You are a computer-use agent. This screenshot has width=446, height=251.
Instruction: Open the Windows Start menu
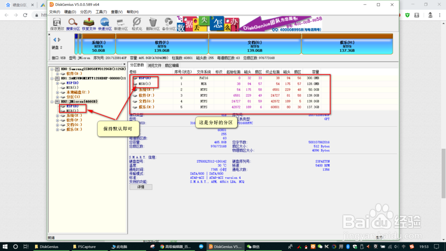[x=5, y=247]
